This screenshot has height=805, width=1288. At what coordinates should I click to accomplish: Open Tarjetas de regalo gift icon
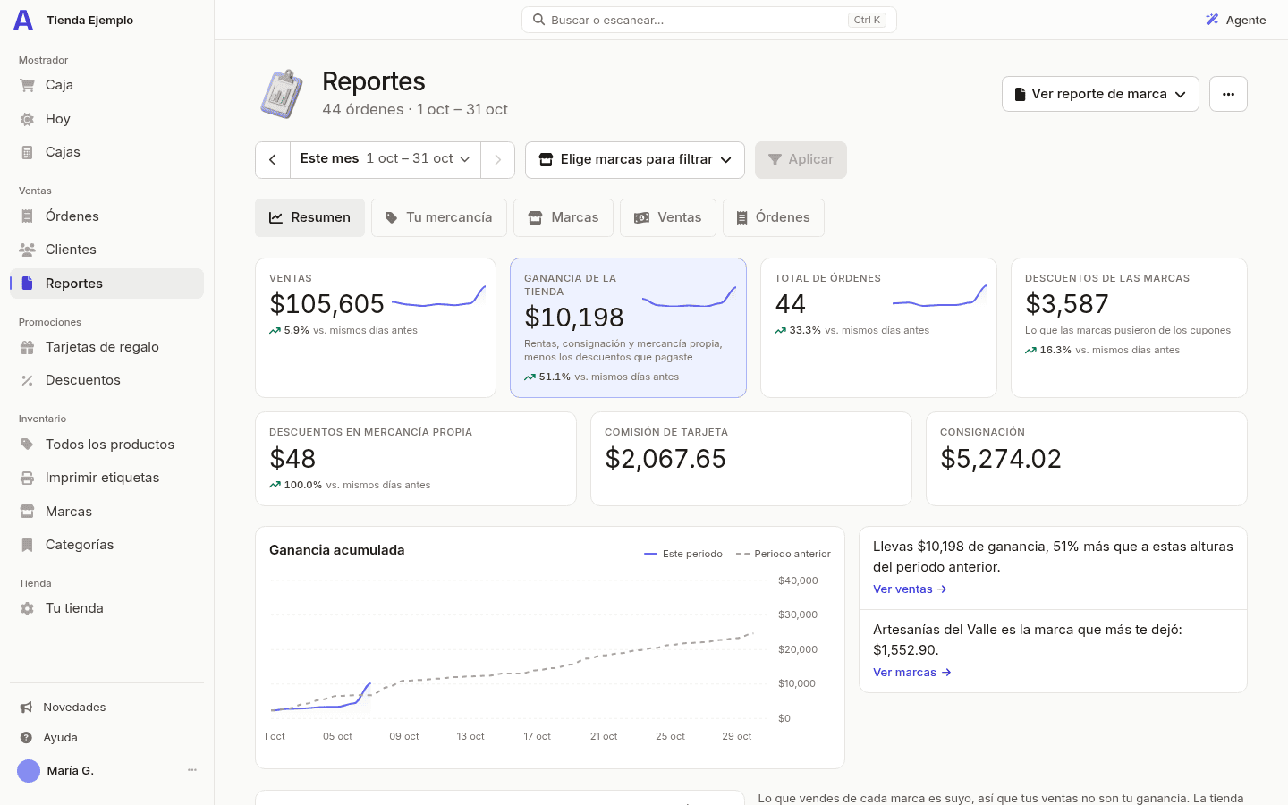click(x=28, y=347)
